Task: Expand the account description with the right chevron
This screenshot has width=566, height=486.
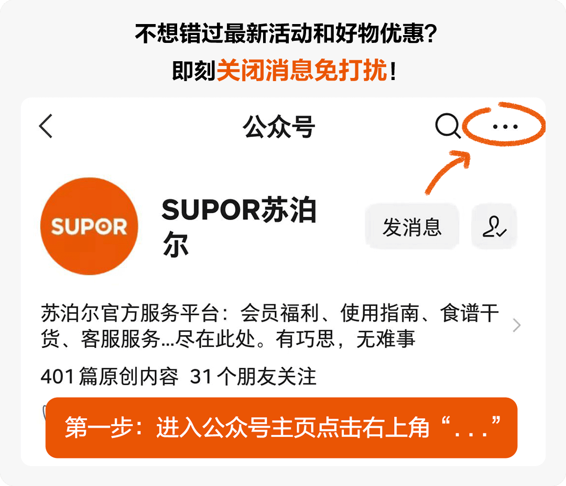Action: coord(517,325)
